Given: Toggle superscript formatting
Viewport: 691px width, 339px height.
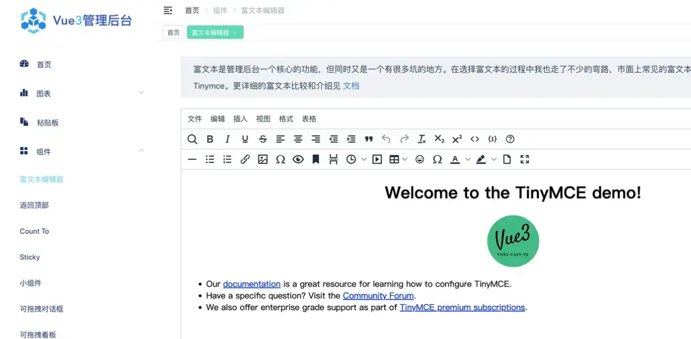Looking at the screenshot, I should click(456, 139).
